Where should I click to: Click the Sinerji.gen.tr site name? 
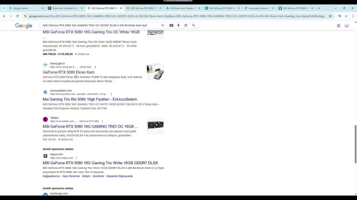click(57, 64)
